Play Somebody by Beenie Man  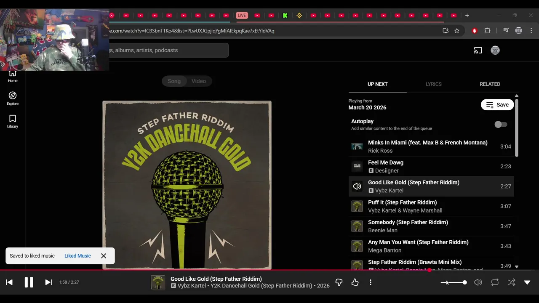tap(431, 226)
